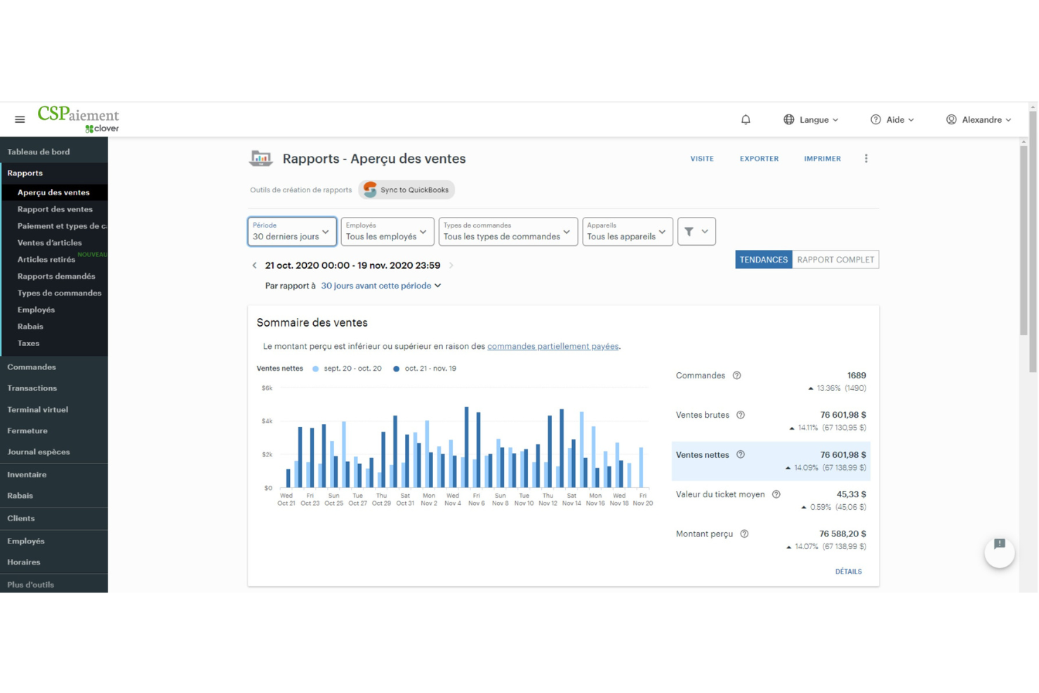Click the help icon beside Ventes brutes
Screen dimensions: 1039x693
pos(741,415)
